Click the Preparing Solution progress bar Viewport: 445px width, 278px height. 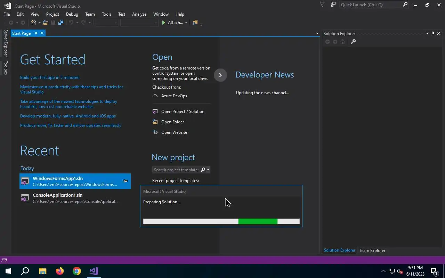(221, 221)
